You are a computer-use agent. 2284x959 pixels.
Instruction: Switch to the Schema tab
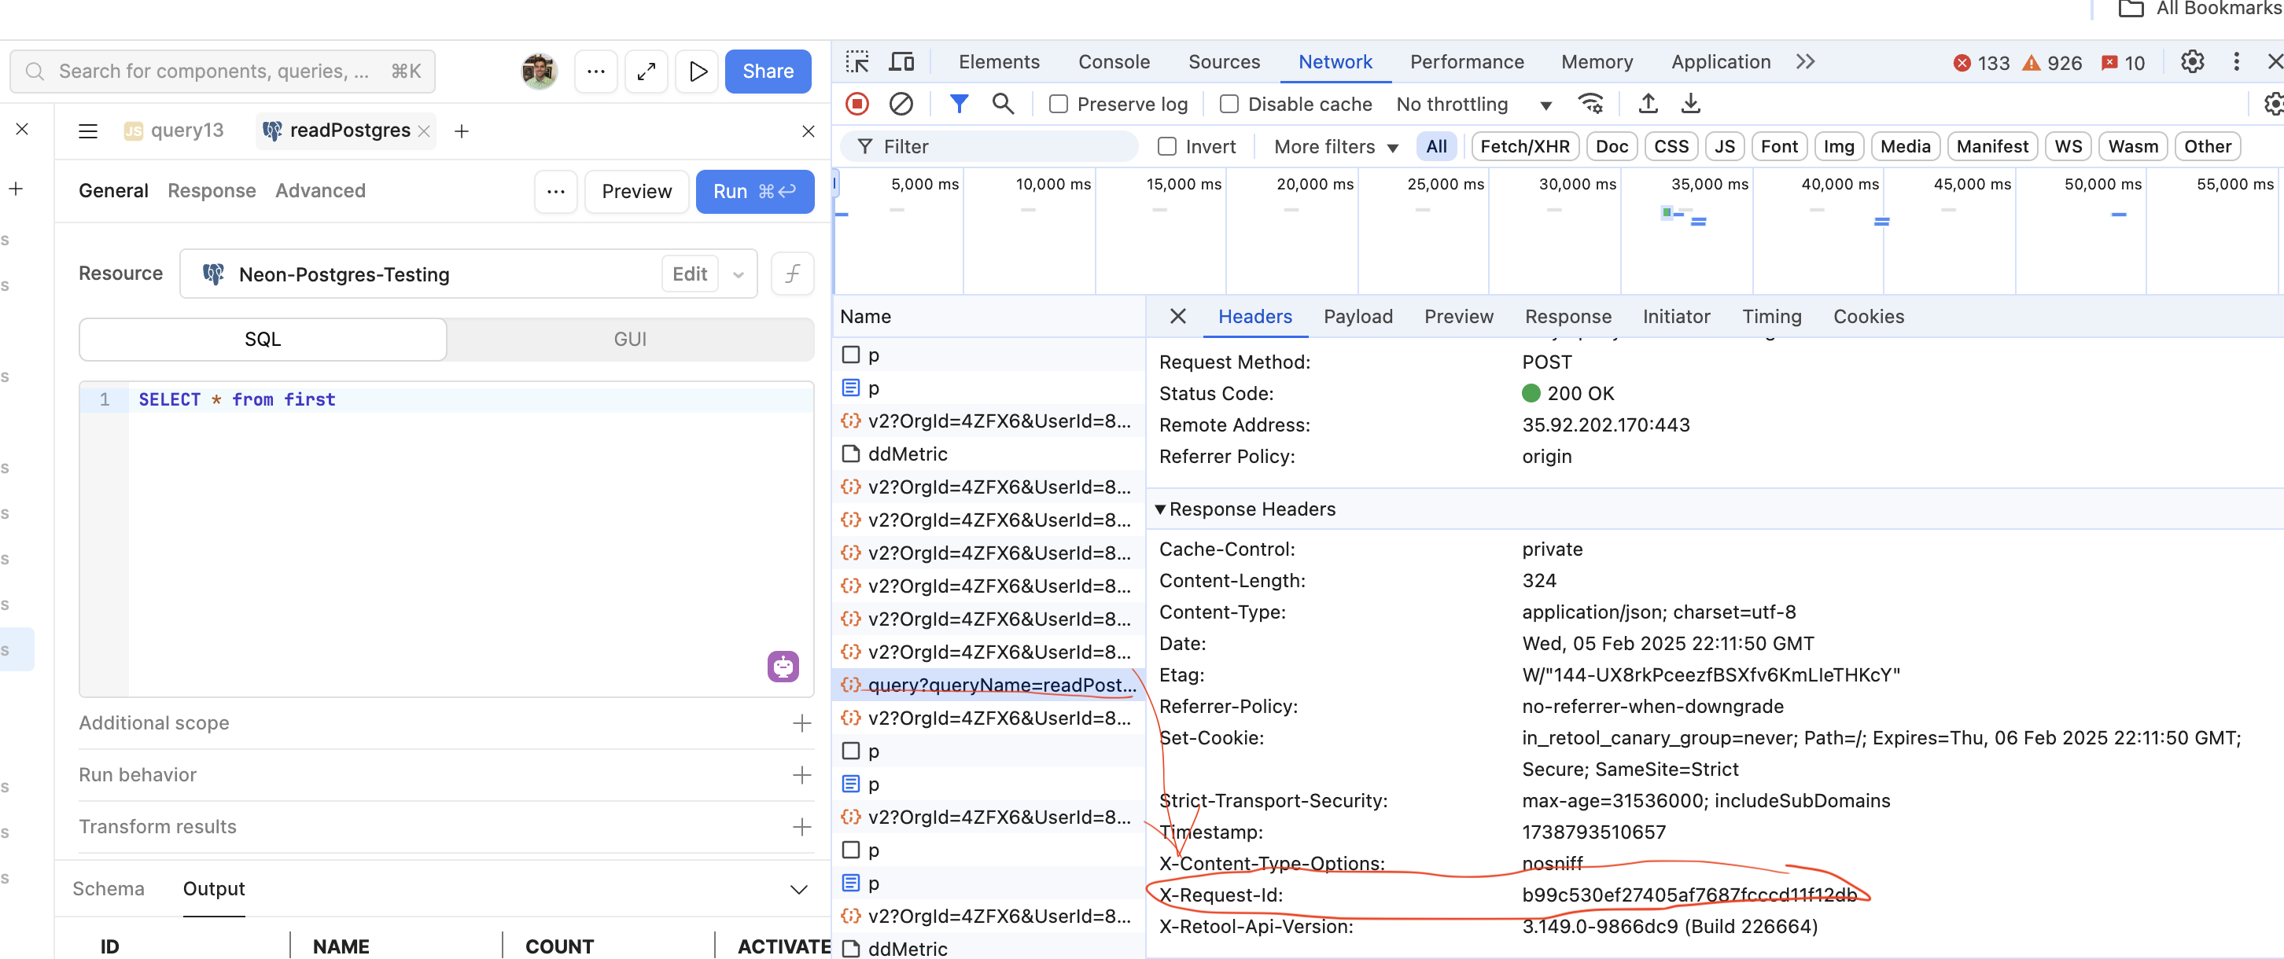109,888
